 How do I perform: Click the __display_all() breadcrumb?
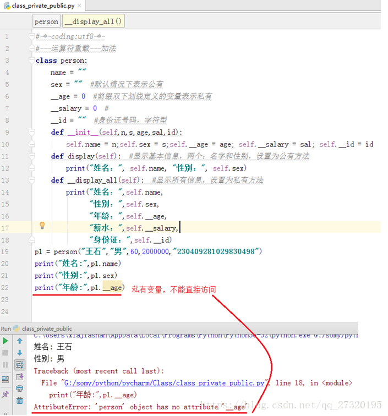[x=94, y=21]
